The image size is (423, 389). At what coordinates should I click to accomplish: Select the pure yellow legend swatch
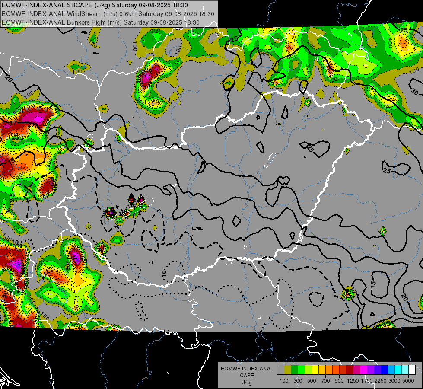pyautogui.click(x=315, y=370)
